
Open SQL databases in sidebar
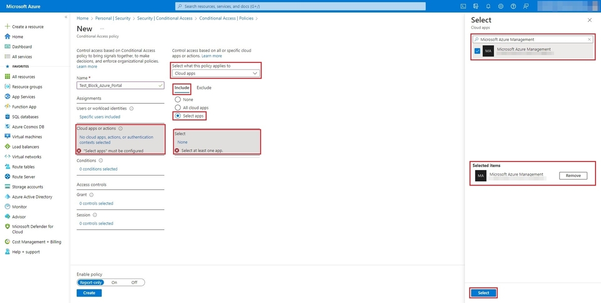(x=25, y=116)
